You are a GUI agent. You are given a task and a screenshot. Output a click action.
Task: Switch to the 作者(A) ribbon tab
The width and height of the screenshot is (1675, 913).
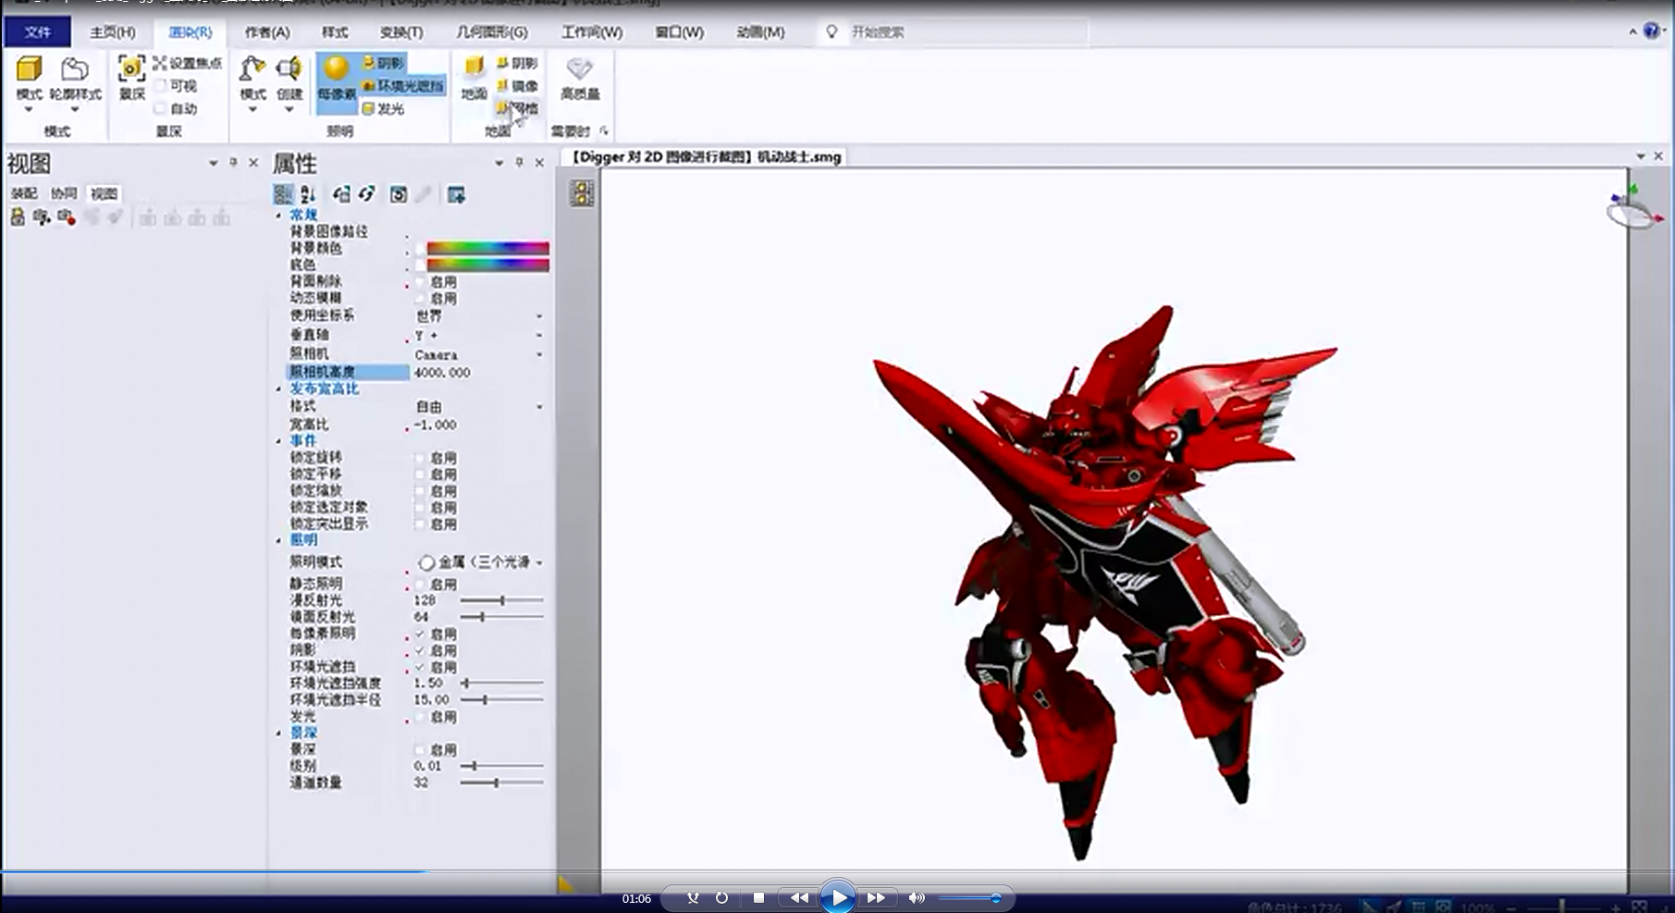coord(267,31)
